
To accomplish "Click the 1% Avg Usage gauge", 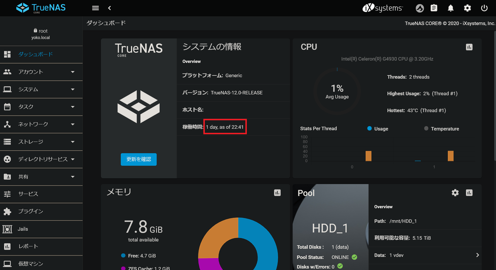I will coord(337,91).
